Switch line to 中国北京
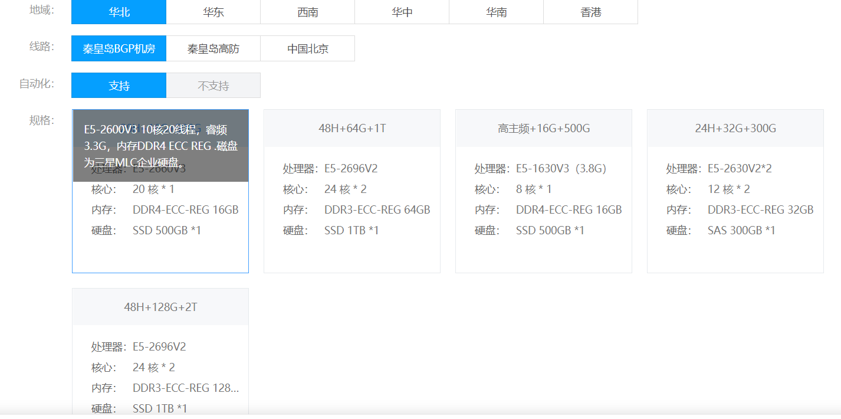The width and height of the screenshot is (841, 419). point(307,48)
